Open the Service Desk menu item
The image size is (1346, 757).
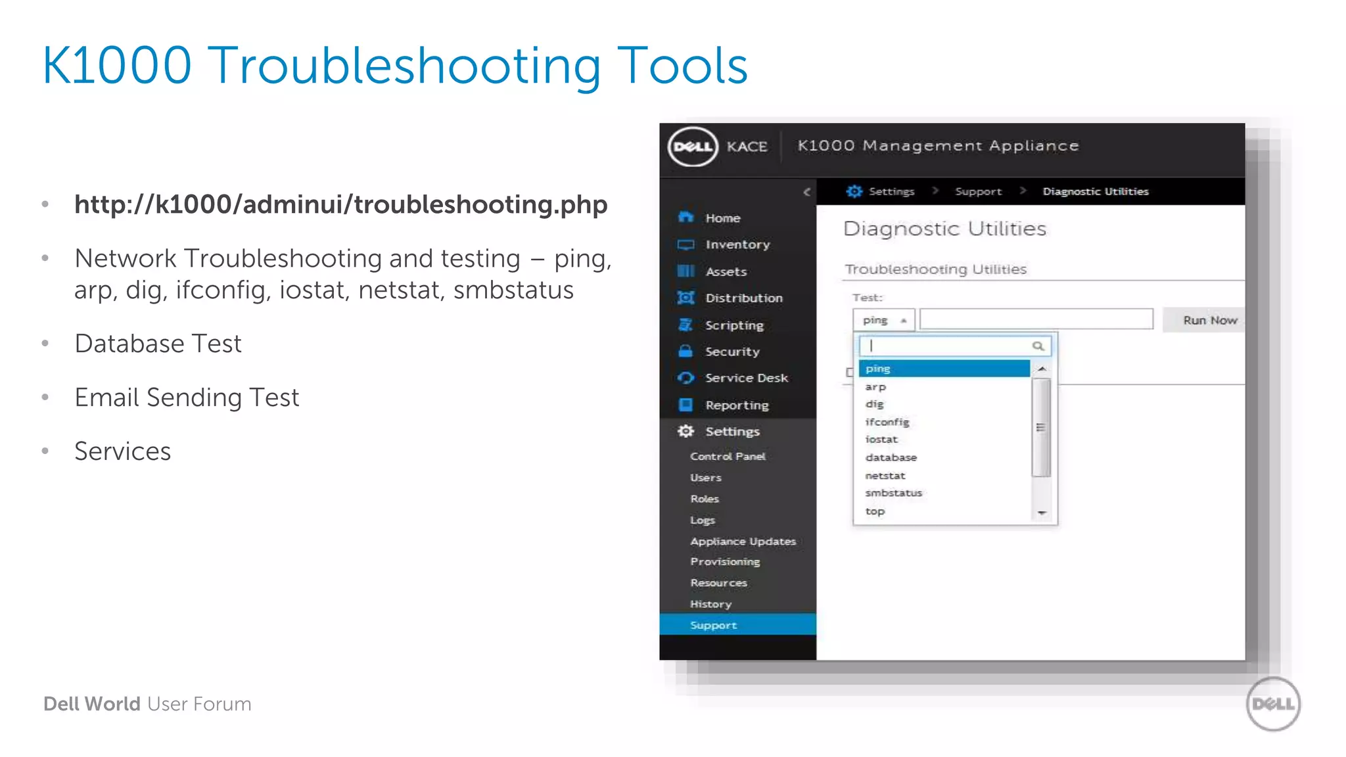(x=746, y=378)
